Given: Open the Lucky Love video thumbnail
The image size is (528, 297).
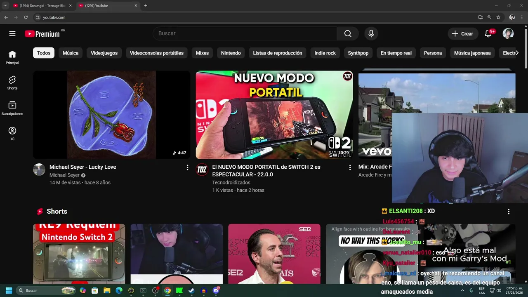Looking at the screenshot, I should pyautogui.click(x=112, y=115).
